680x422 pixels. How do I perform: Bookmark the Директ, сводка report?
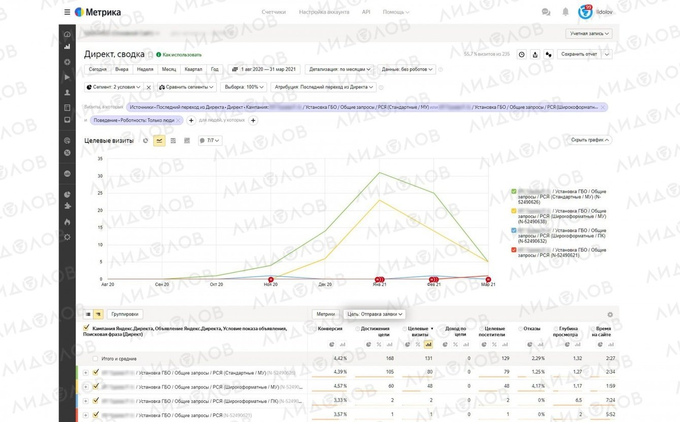tap(150, 55)
